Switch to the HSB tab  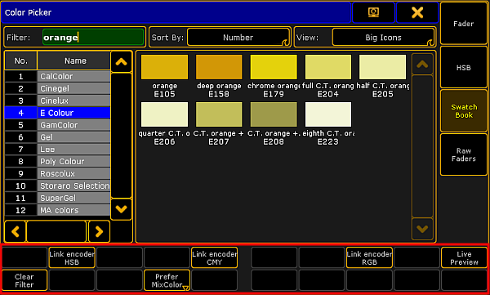pyautogui.click(x=464, y=67)
